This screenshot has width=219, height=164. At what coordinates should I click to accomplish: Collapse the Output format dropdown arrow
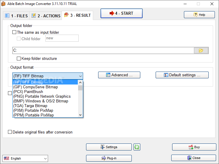point(80,76)
